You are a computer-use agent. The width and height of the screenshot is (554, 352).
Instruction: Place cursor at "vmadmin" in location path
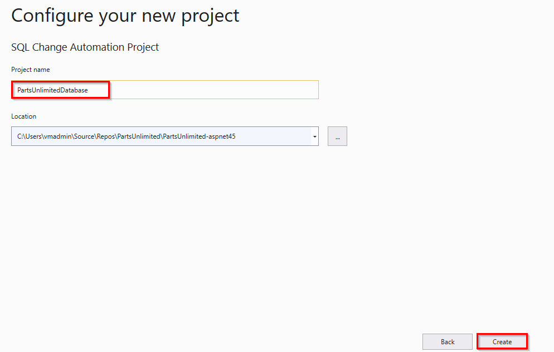(x=57, y=136)
